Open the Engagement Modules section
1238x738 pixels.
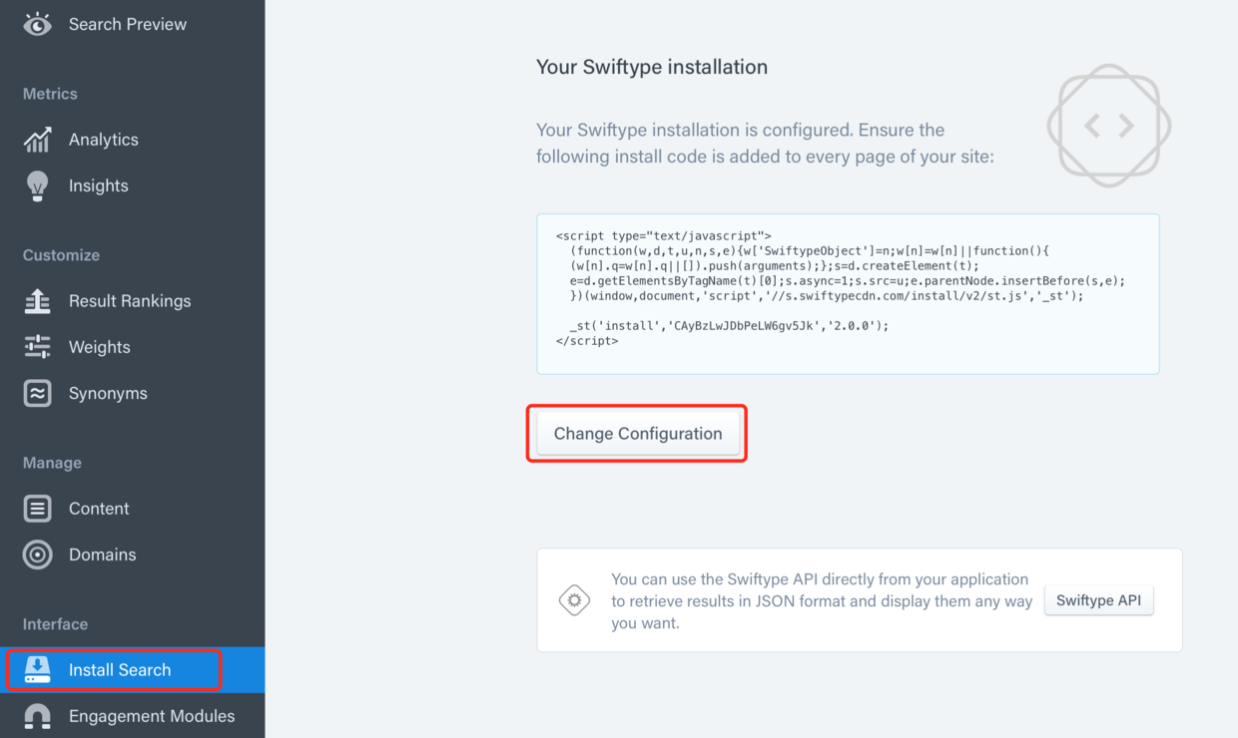(x=151, y=715)
